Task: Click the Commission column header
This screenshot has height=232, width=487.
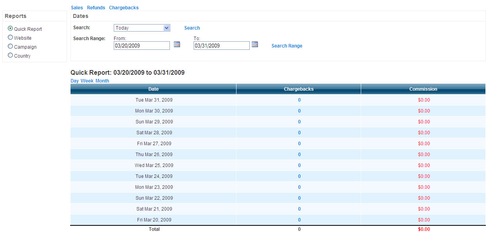Action: point(423,89)
